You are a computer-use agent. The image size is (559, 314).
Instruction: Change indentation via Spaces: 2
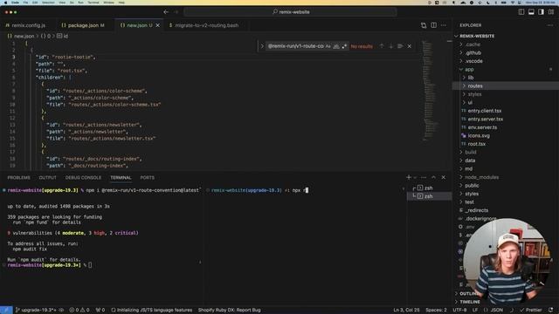coord(436,311)
